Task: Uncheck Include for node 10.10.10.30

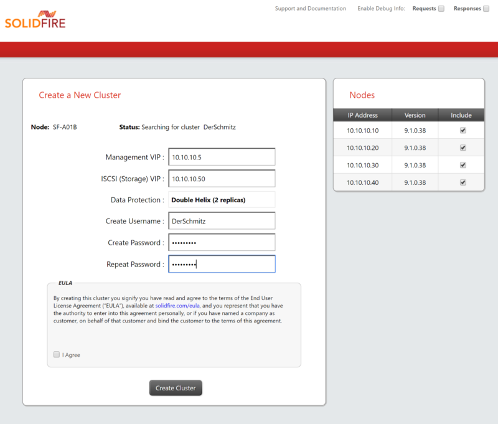Action: tap(462, 164)
